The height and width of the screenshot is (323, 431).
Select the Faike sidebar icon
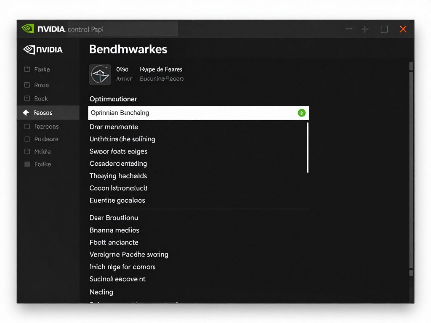[27, 69]
